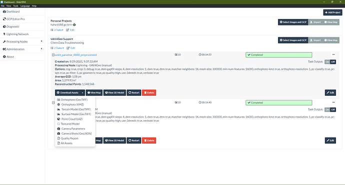The height and width of the screenshot is (185, 345).
Task: View Map for Personal Projects
Action: [x=331, y=22]
